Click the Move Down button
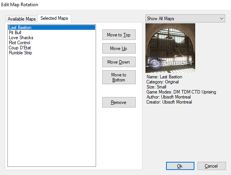This screenshot has height=175, width=231. point(119,62)
